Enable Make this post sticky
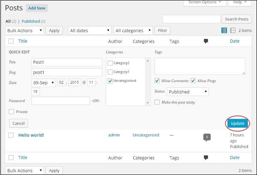The width and height of the screenshot is (257, 175). (x=157, y=102)
